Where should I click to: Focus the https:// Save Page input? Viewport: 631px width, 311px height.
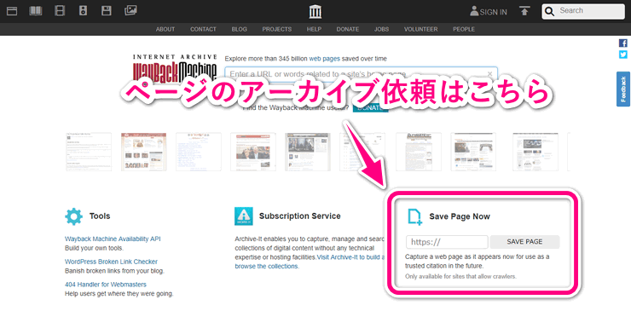(x=447, y=242)
